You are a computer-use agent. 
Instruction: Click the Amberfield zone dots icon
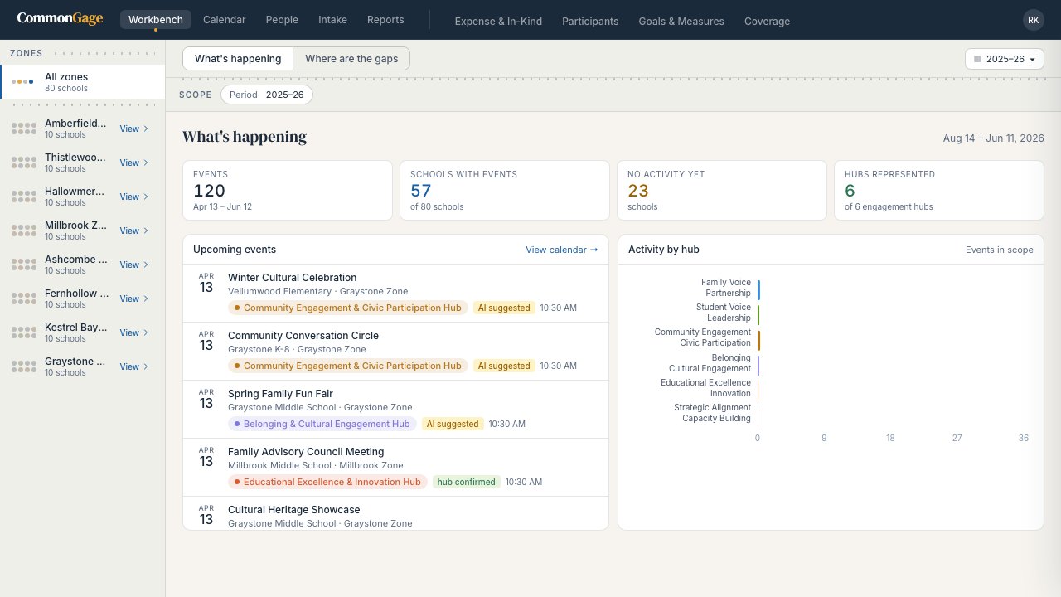[x=23, y=129]
